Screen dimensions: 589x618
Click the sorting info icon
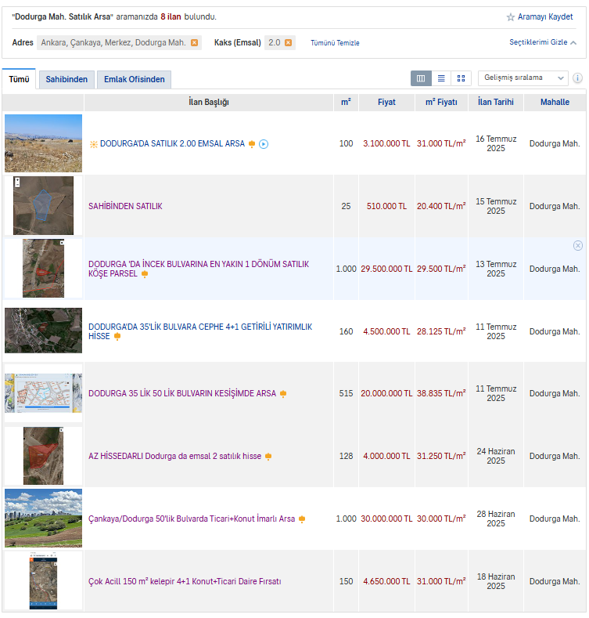click(577, 78)
